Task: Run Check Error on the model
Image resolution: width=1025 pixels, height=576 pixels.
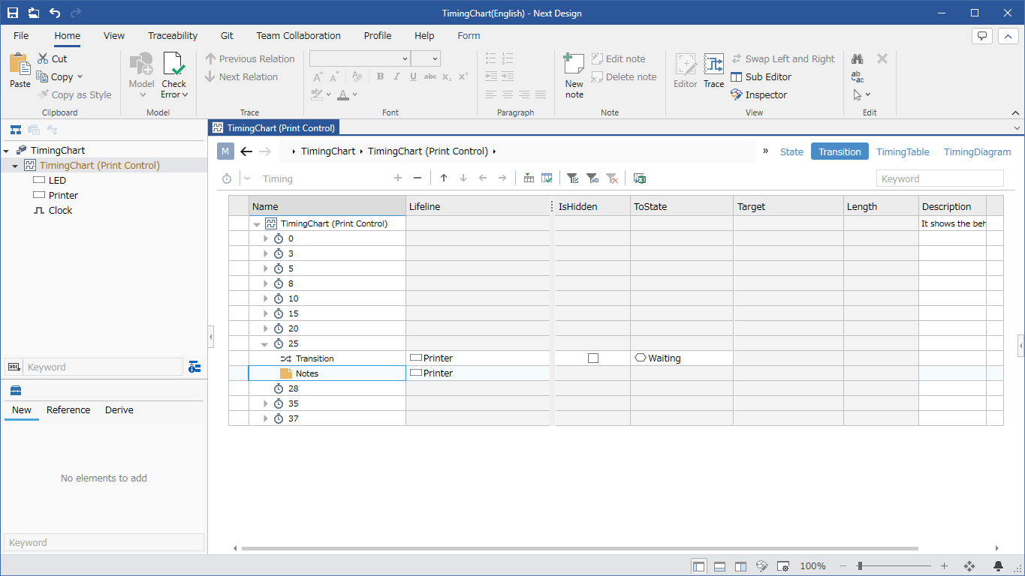Action: (173, 75)
